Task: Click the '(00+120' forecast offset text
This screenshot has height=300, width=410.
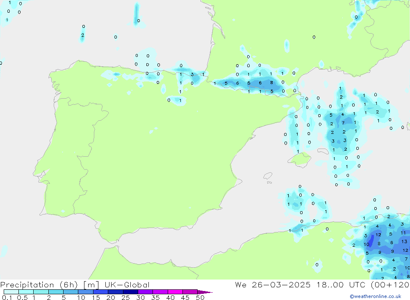Action: (x=390, y=284)
